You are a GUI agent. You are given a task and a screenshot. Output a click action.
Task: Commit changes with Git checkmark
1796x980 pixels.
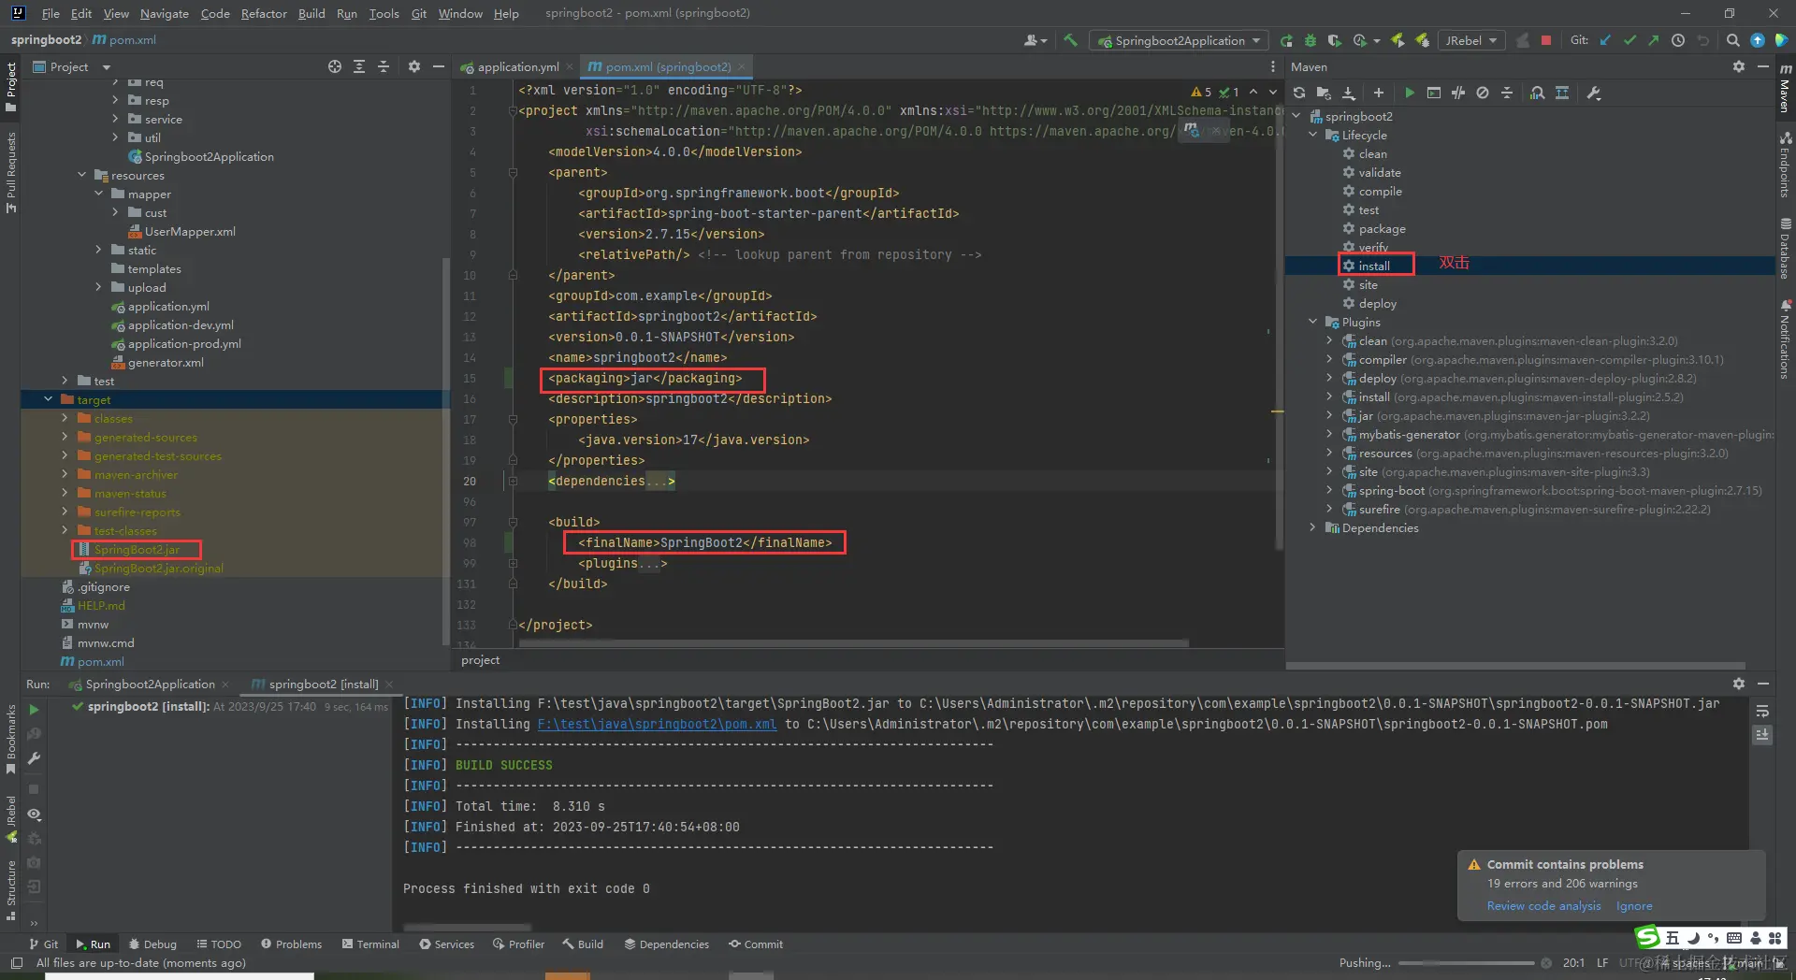click(1630, 40)
